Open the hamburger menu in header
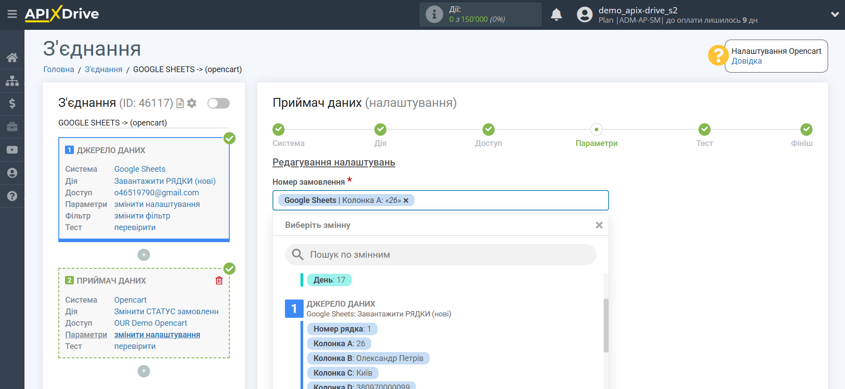The height and width of the screenshot is (389, 845). pyautogui.click(x=12, y=14)
